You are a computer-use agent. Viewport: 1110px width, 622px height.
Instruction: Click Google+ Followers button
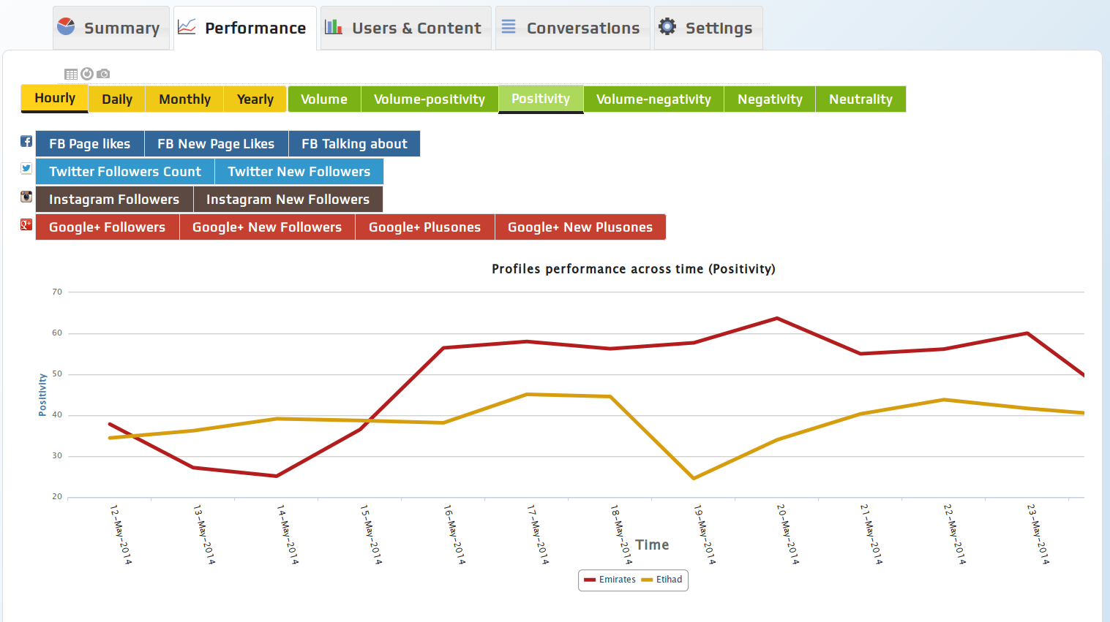click(x=108, y=227)
